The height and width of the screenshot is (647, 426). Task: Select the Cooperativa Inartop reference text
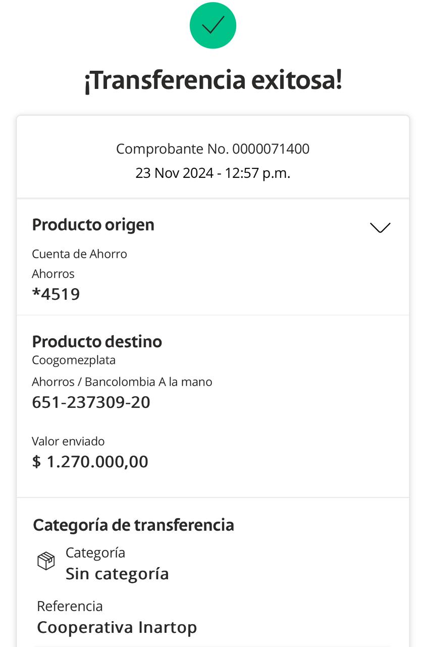click(117, 627)
